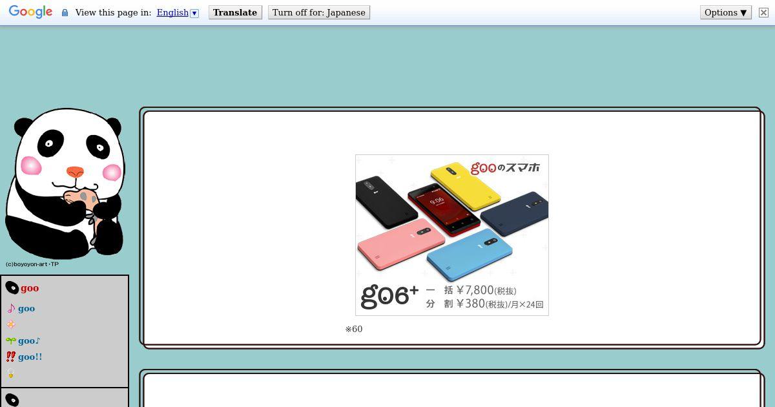Click the ※60 note text
Screen dimensions: 775x407
point(354,329)
